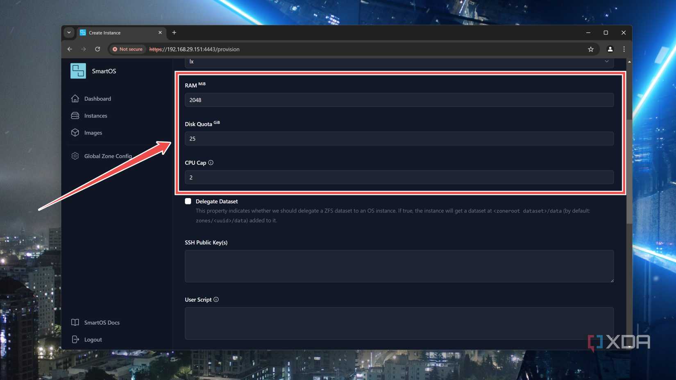Click into the User Script textarea
The height and width of the screenshot is (380, 676).
(x=399, y=323)
